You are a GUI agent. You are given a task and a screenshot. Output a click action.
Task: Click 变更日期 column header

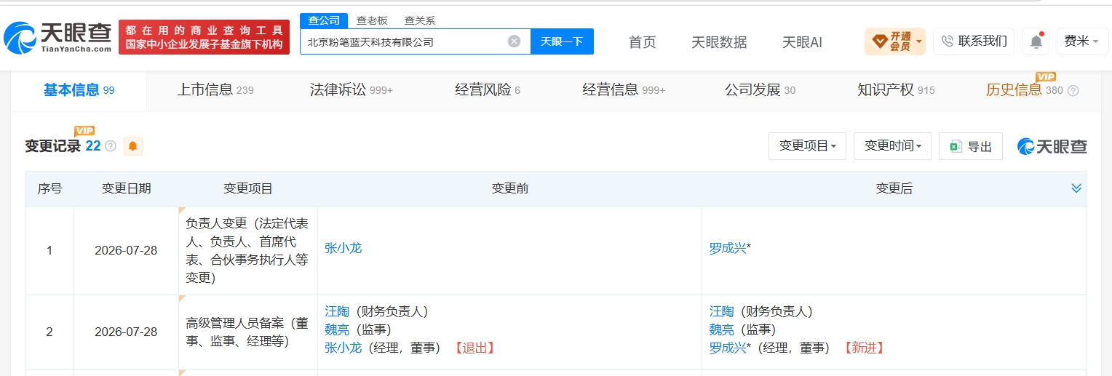tap(126, 188)
